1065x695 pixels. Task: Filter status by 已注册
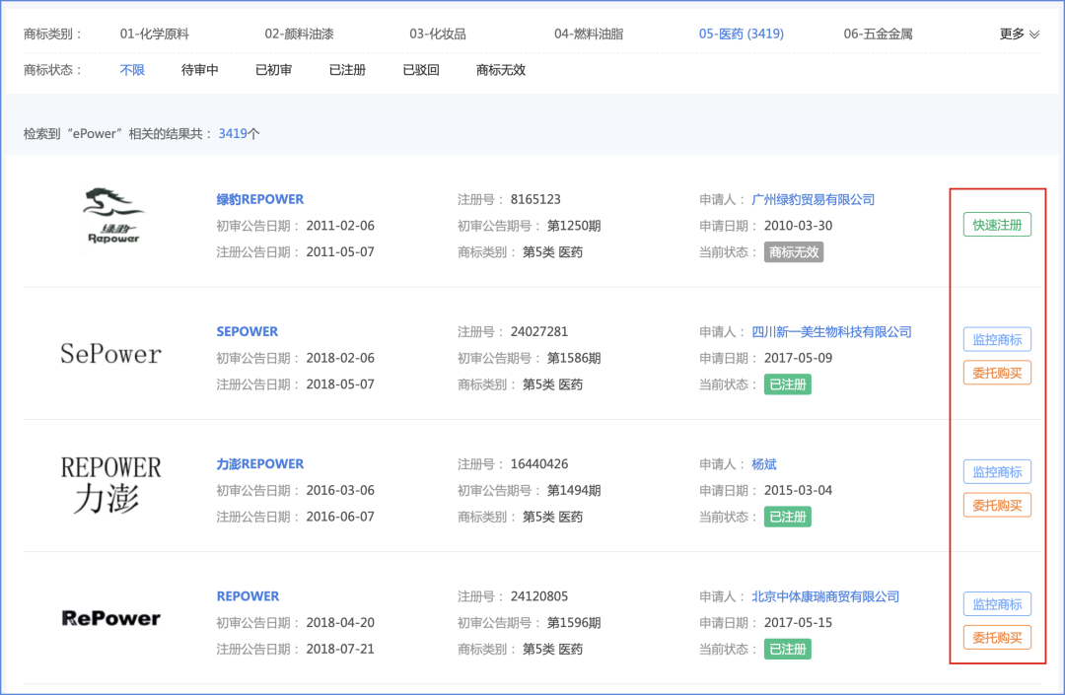pyautogui.click(x=347, y=70)
